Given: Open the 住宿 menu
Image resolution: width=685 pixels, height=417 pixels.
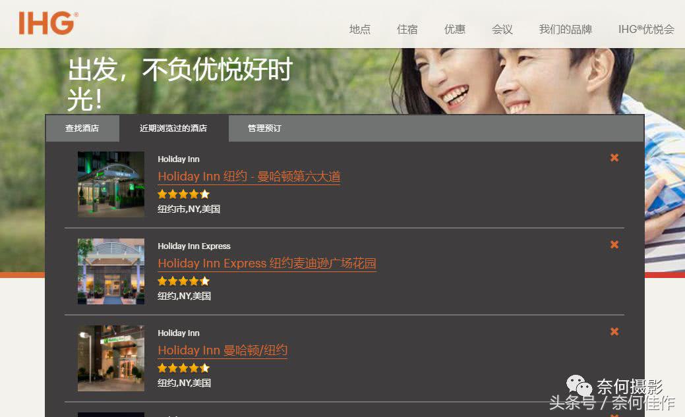Looking at the screenshot, I should pyautogui.click(x=407, y=29).
